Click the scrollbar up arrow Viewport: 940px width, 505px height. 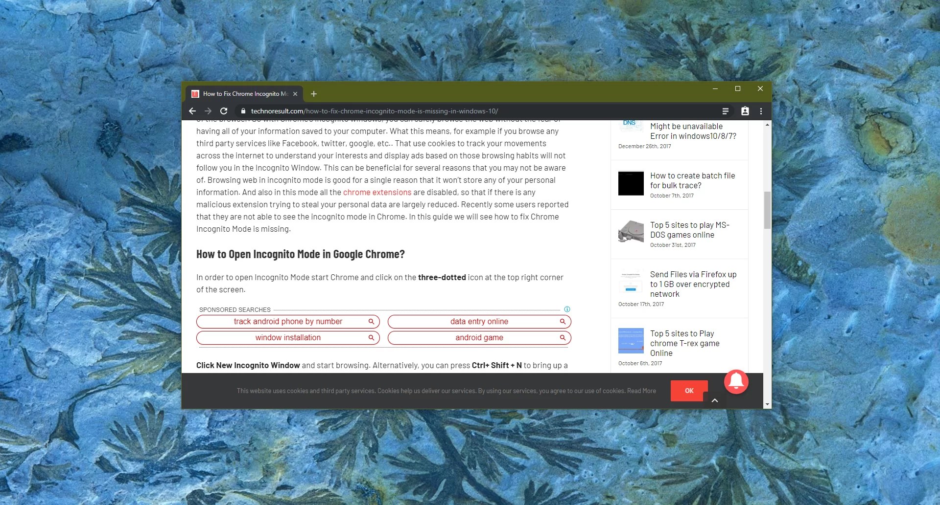(x=767, y=125)
